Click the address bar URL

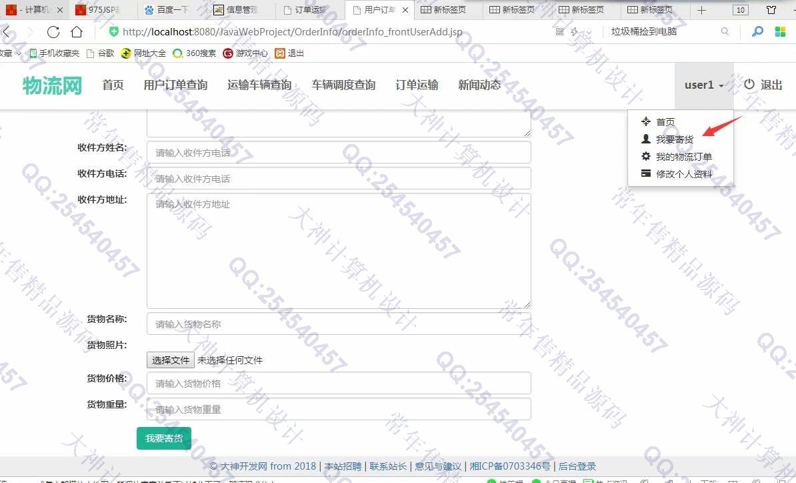(x=293, y=32)
